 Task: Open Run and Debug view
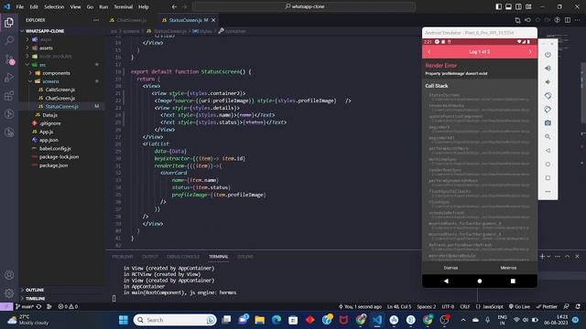[9, 77]
